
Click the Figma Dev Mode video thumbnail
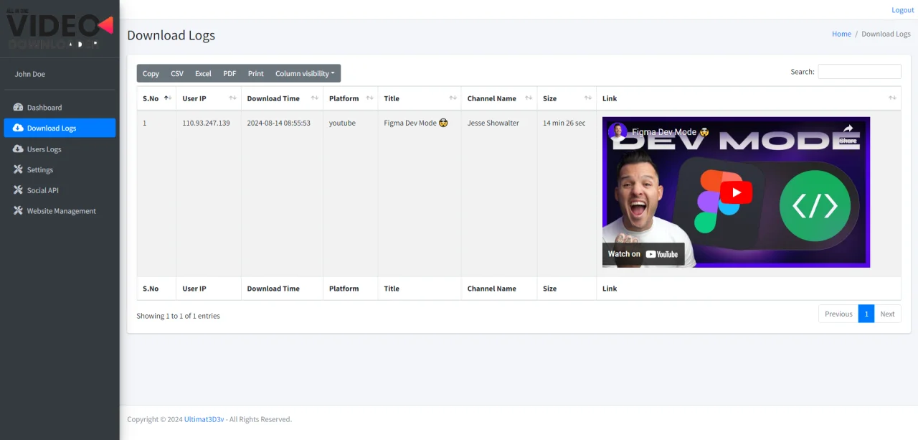tap(736, 192)
